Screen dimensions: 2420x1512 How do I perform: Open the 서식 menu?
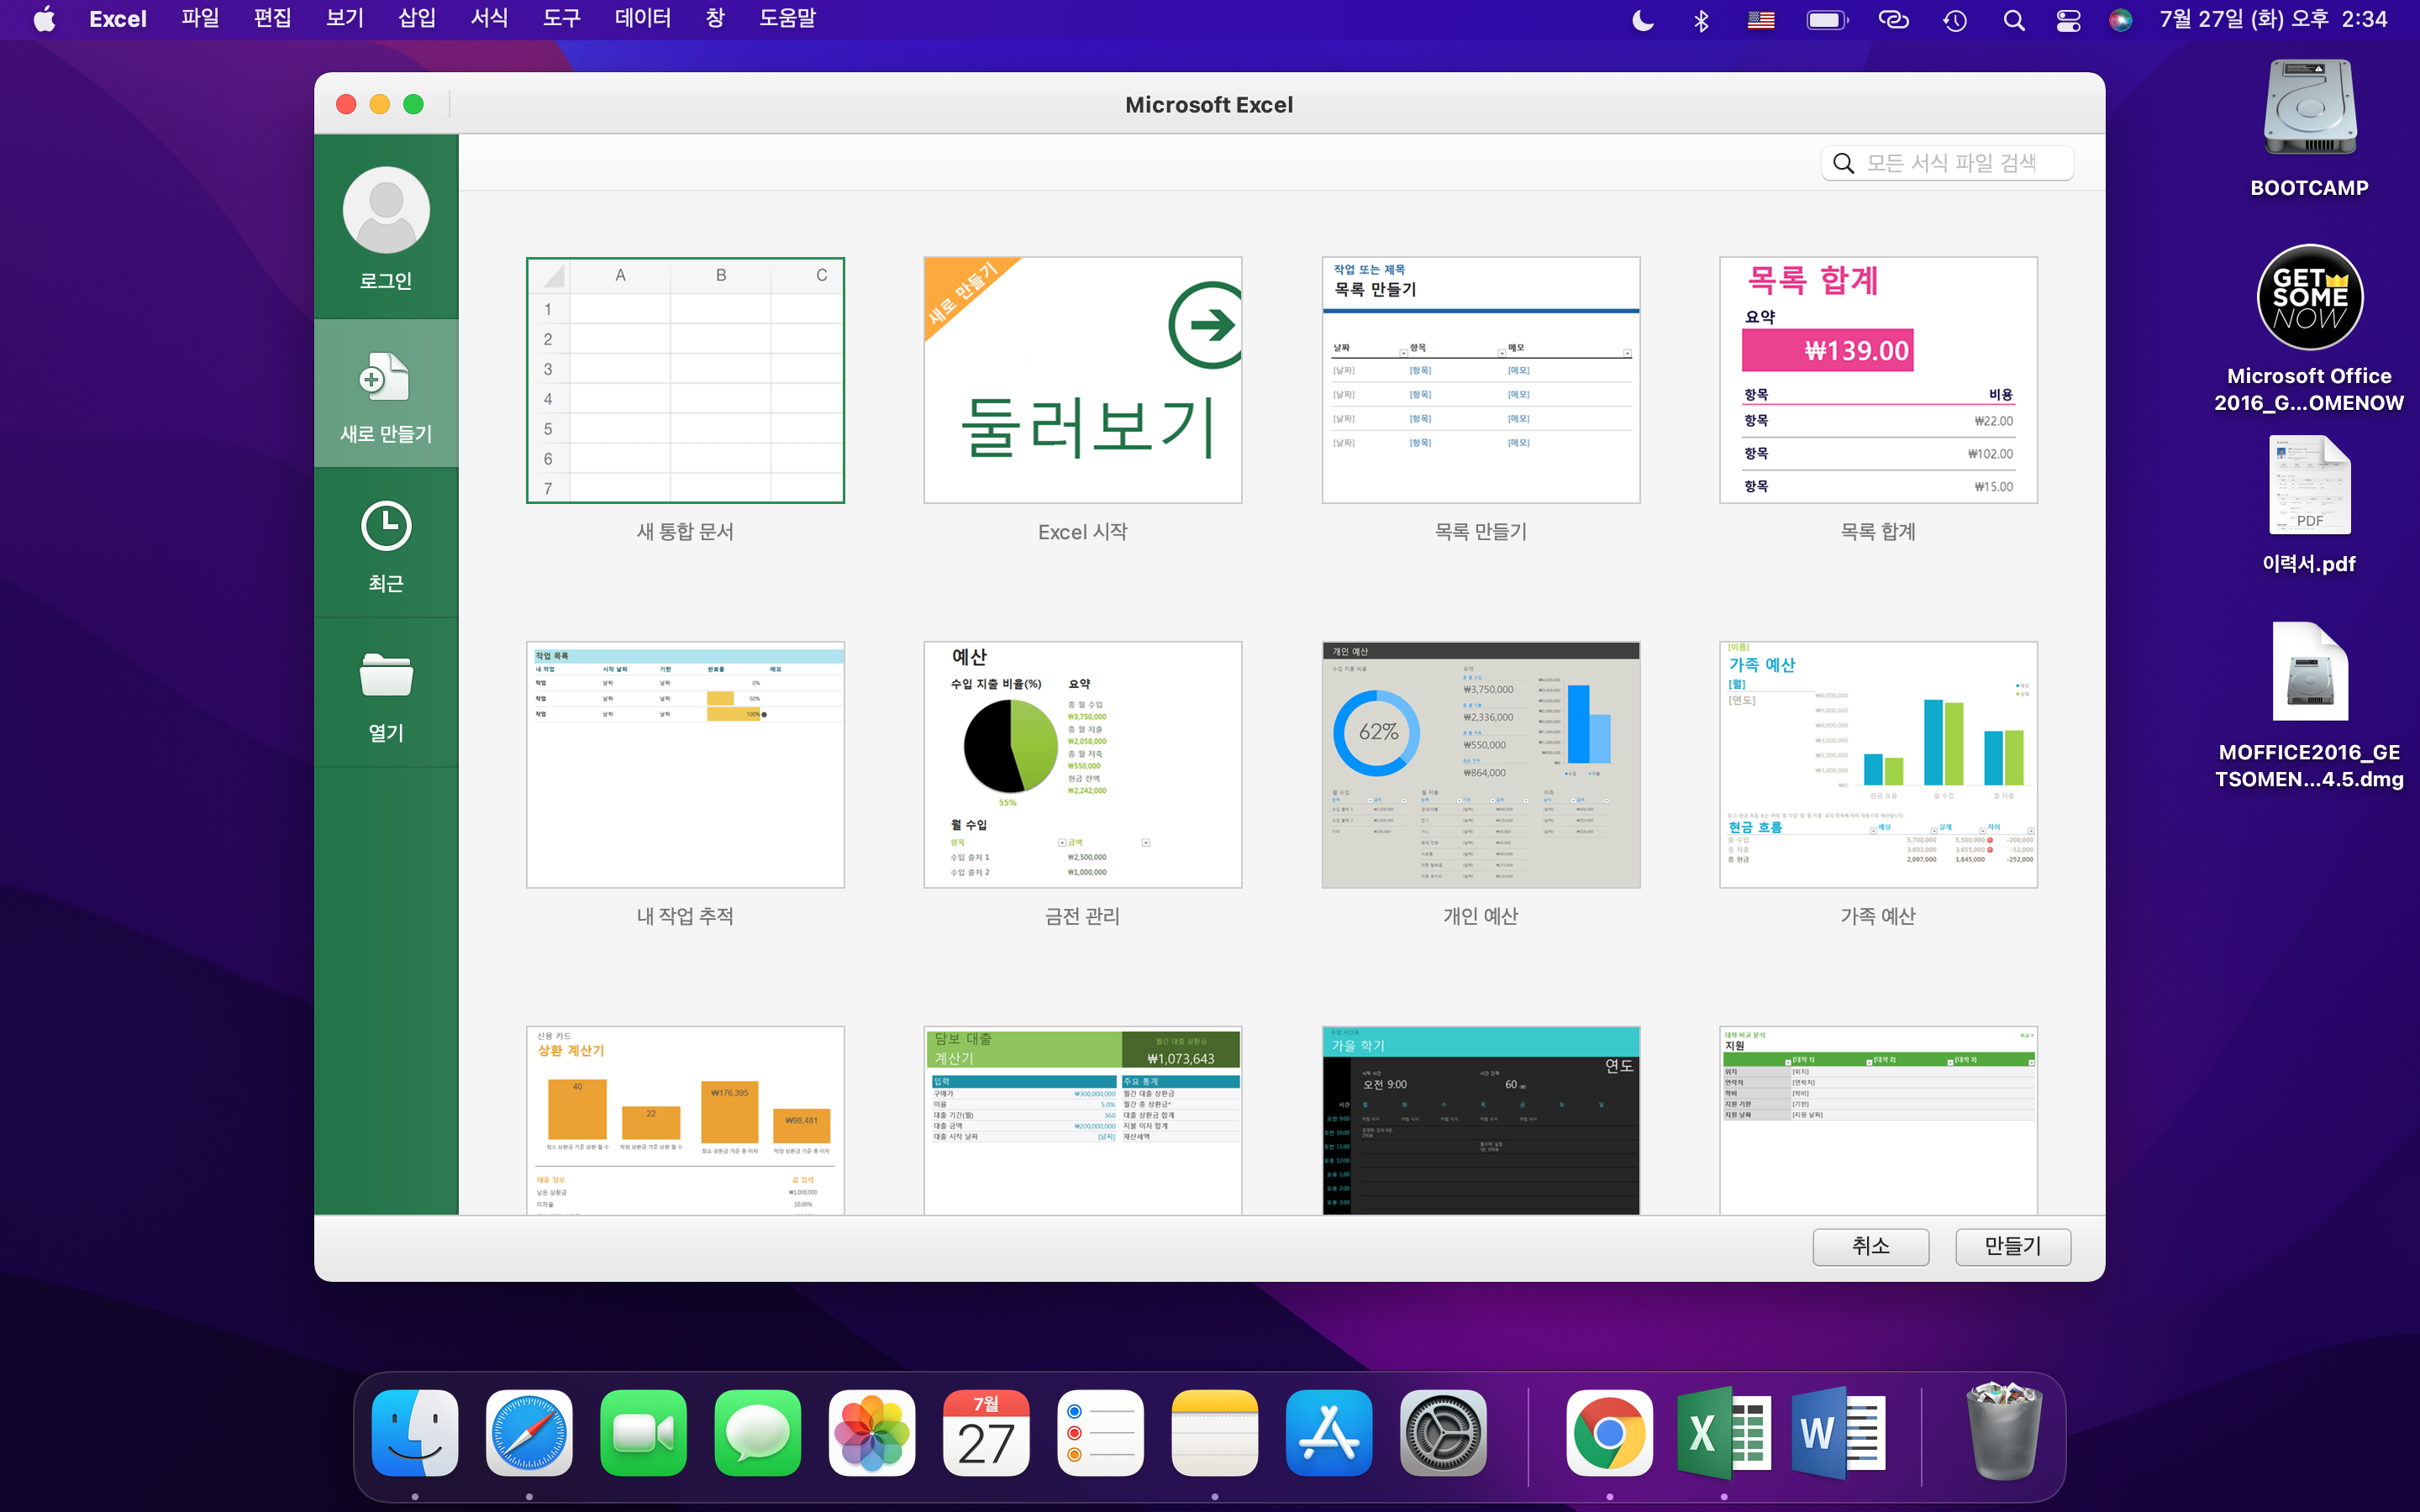(489, 19)
